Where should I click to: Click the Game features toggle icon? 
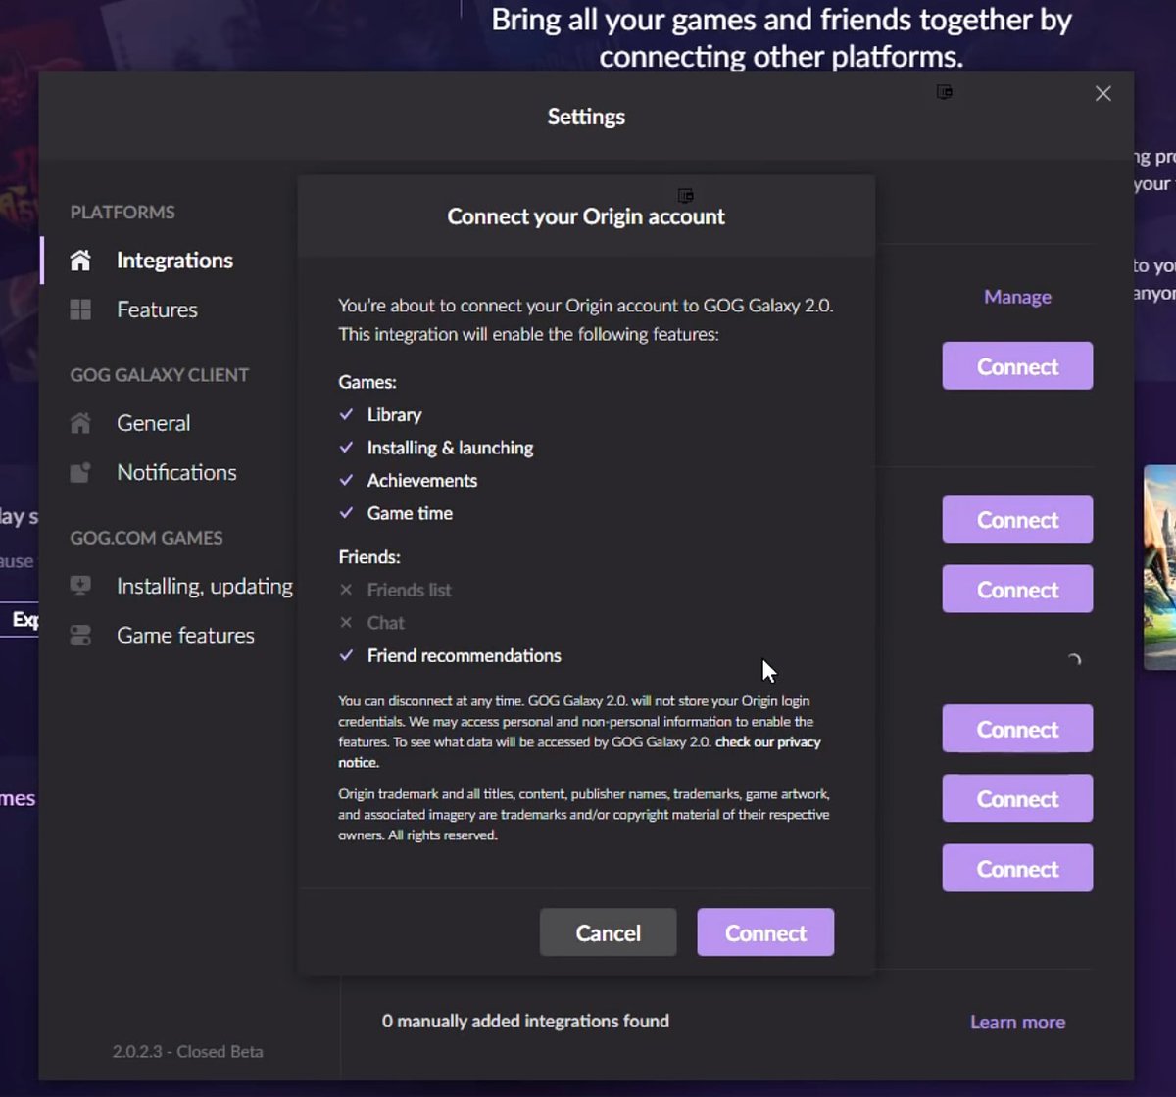tap(80, 636)
